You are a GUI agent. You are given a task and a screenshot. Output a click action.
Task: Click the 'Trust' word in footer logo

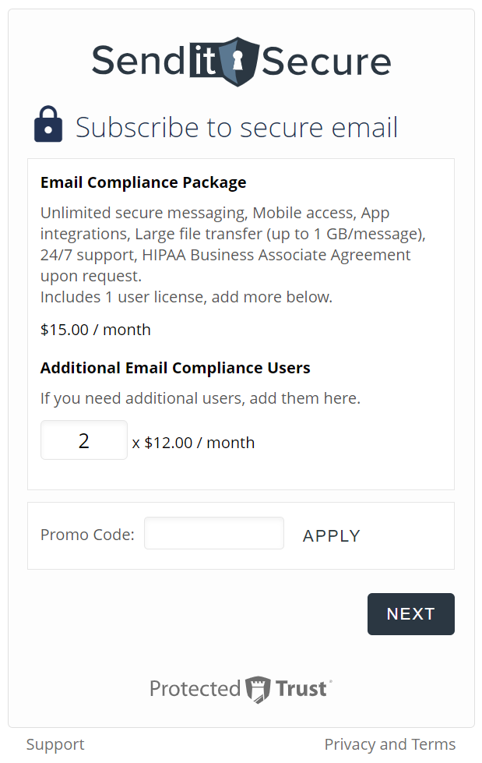(301, 688)
